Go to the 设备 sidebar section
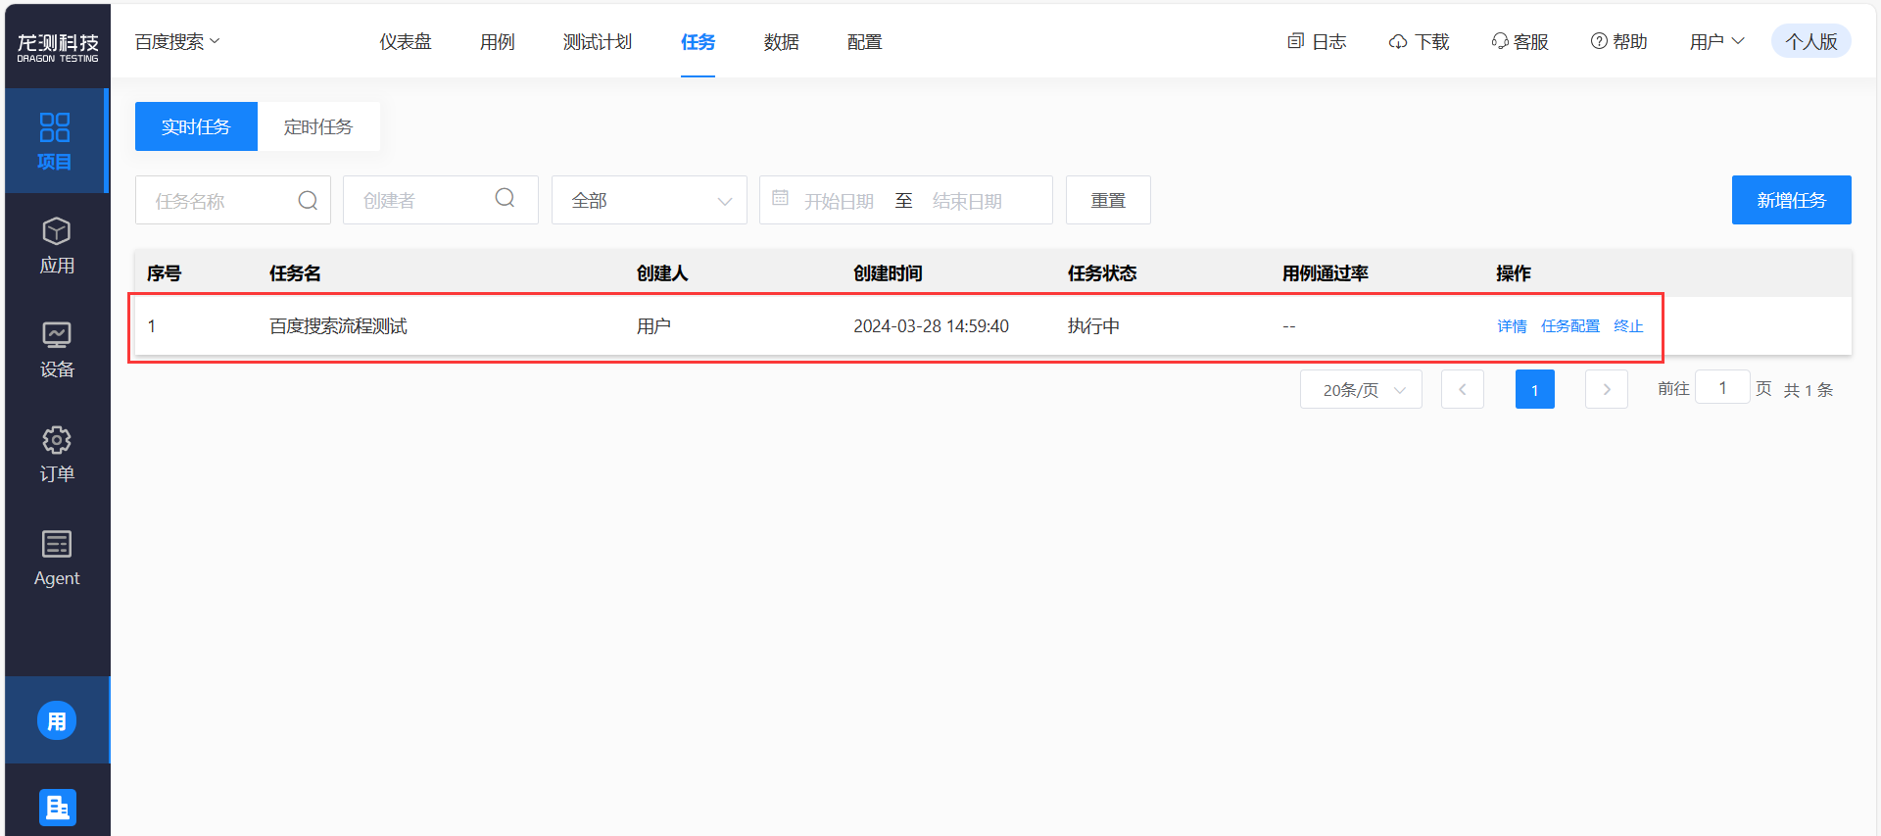This screenshot has width=1881, height=836. pyautogui.click(x=57, y=350)
